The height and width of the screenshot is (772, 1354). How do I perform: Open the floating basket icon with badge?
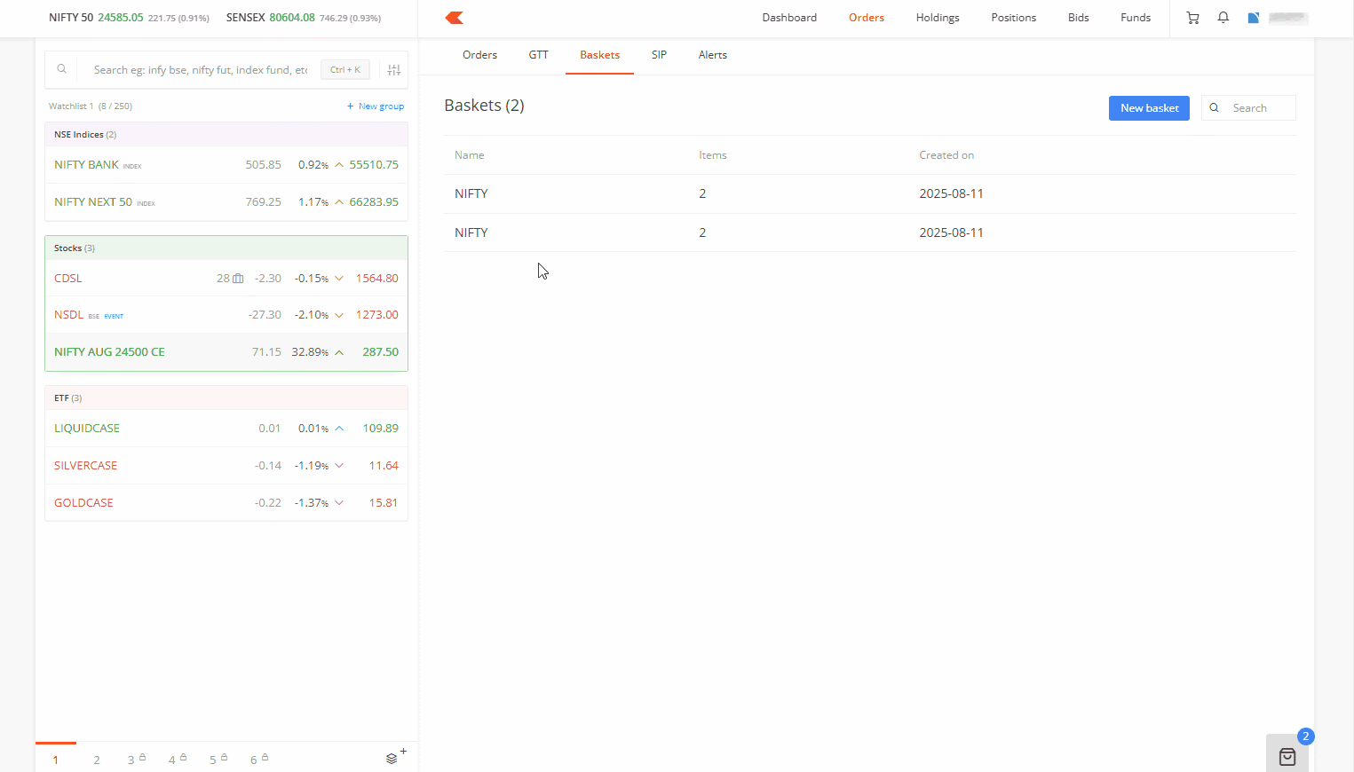tap(1287, 756)
